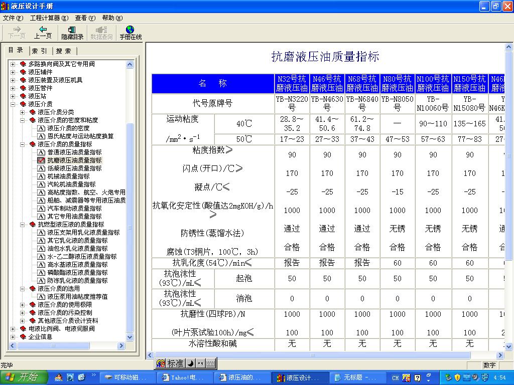Collapse the 液压介质 tree node
Image resolution: width=514 pixels, height=385 pixels.
pyautogui.click(x=13, y=104)
